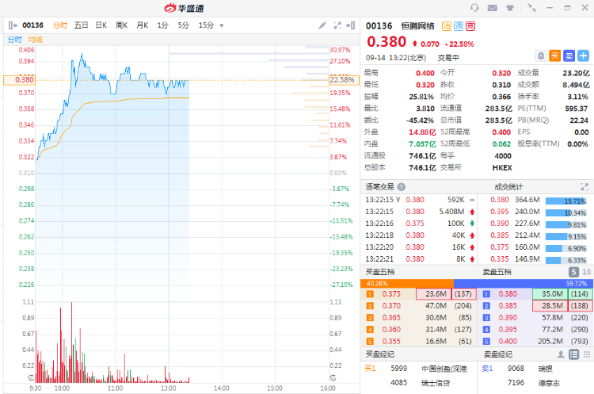594x394 pixels.
Task: Select ask level 3 price 0.390
Action: [x=508, y=318]
